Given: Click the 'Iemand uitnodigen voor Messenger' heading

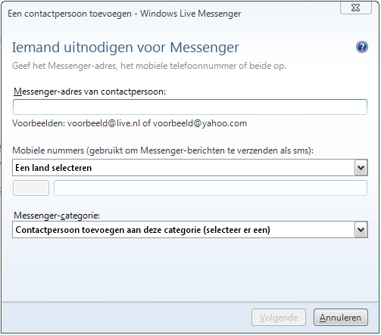Looking at the screenshot, I should click(x=126, y=48).
